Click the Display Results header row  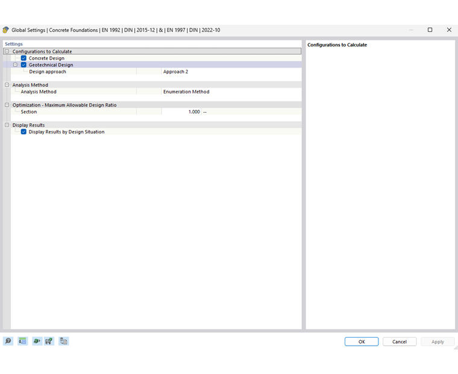(x=152, y=125)
